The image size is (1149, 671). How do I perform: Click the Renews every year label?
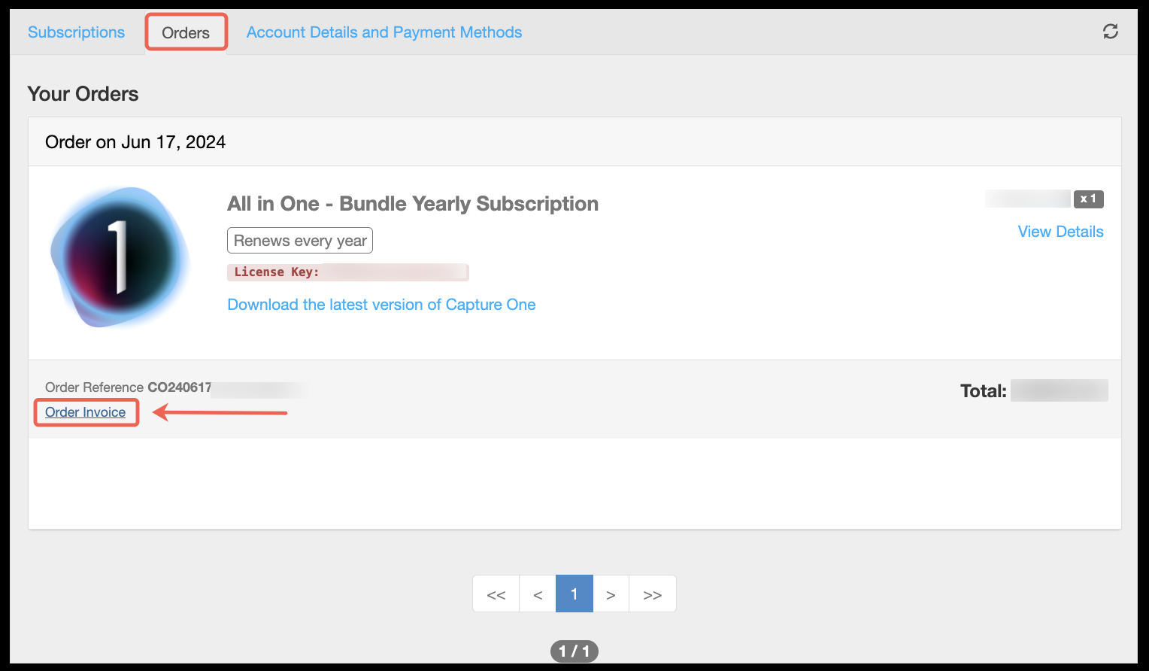coord(300,241)
